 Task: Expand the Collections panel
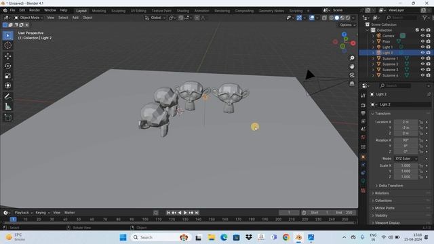(x=383, y=201)
